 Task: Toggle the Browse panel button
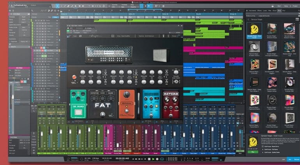296,159
